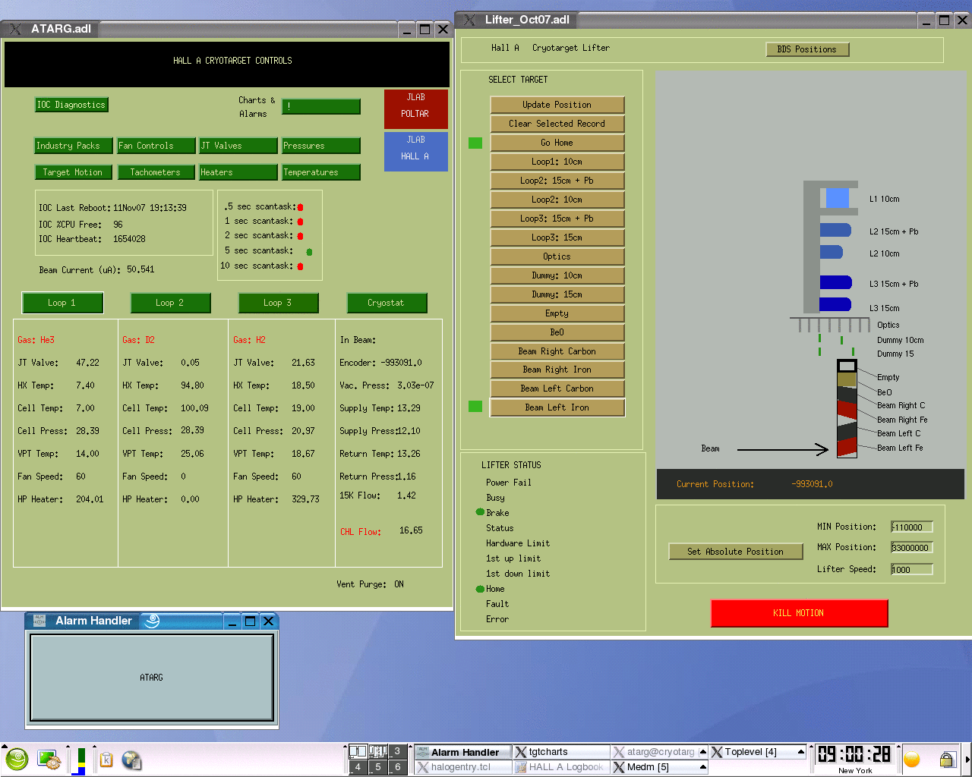This screenshot has width=972, height=777.
Task: Open the Klipper clipboard icon
Action: [x=106, y=760]
